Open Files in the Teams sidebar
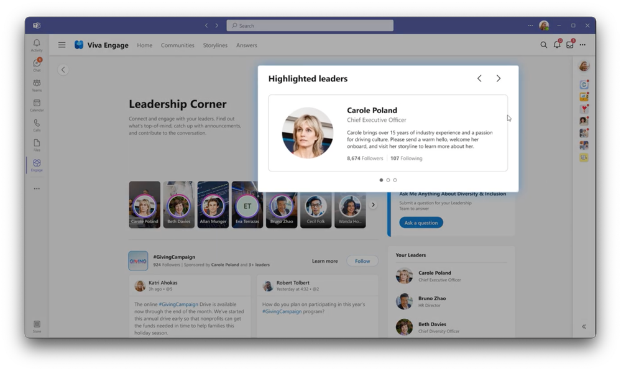 (37, 145)
